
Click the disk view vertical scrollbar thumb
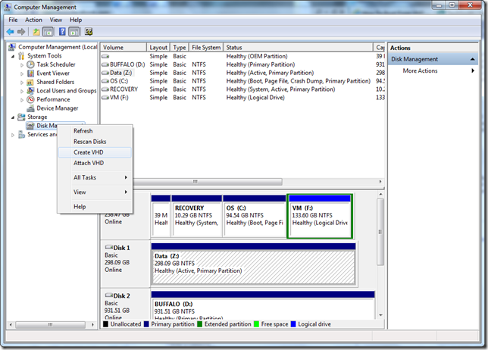coord(380,232)
